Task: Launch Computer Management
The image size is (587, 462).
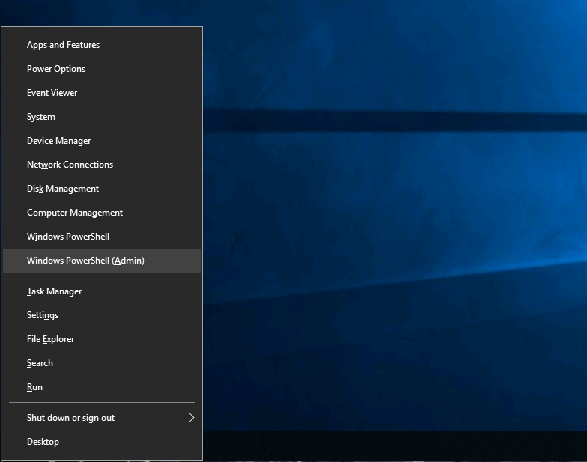Action: (102, 213)
